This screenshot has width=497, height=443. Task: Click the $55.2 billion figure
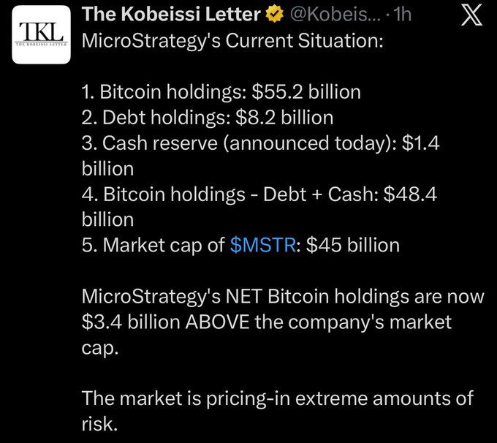(x=306, y=92)
